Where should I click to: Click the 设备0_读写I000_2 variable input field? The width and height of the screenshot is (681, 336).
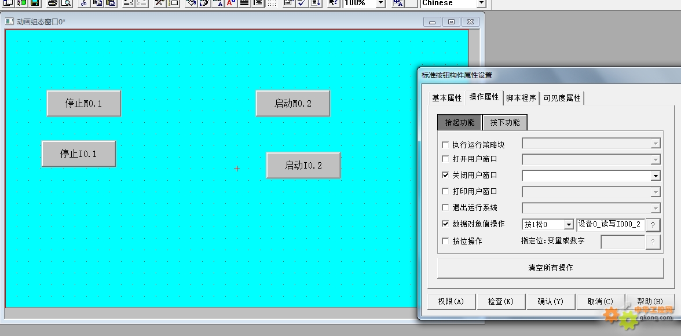click(610, 225)
